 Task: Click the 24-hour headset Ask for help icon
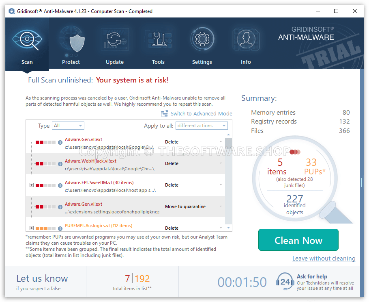coord(284,281)
